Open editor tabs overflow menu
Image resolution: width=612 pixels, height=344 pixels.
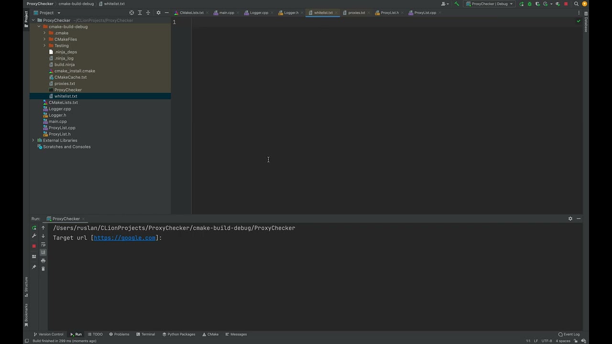(x=579, y=13)
